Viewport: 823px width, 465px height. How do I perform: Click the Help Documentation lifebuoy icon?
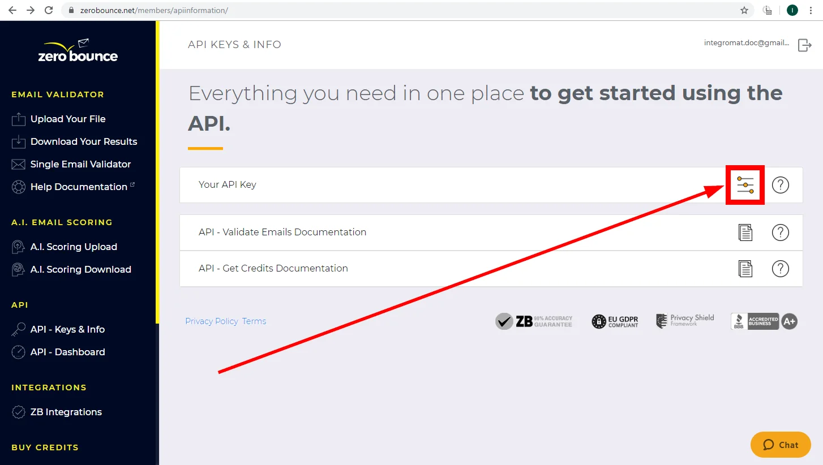tap(19, 187)
